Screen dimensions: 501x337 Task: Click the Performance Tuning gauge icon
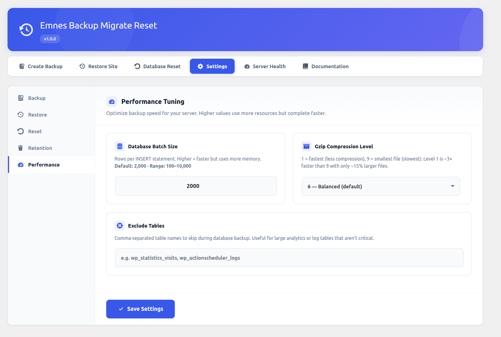tap(112, 101)
